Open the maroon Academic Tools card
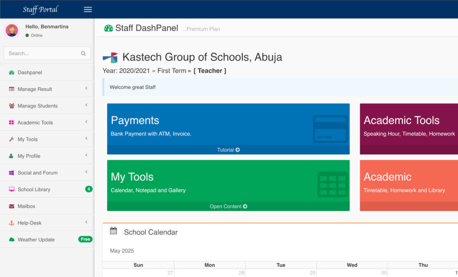The image size is (458, 277). click(408, 125)
